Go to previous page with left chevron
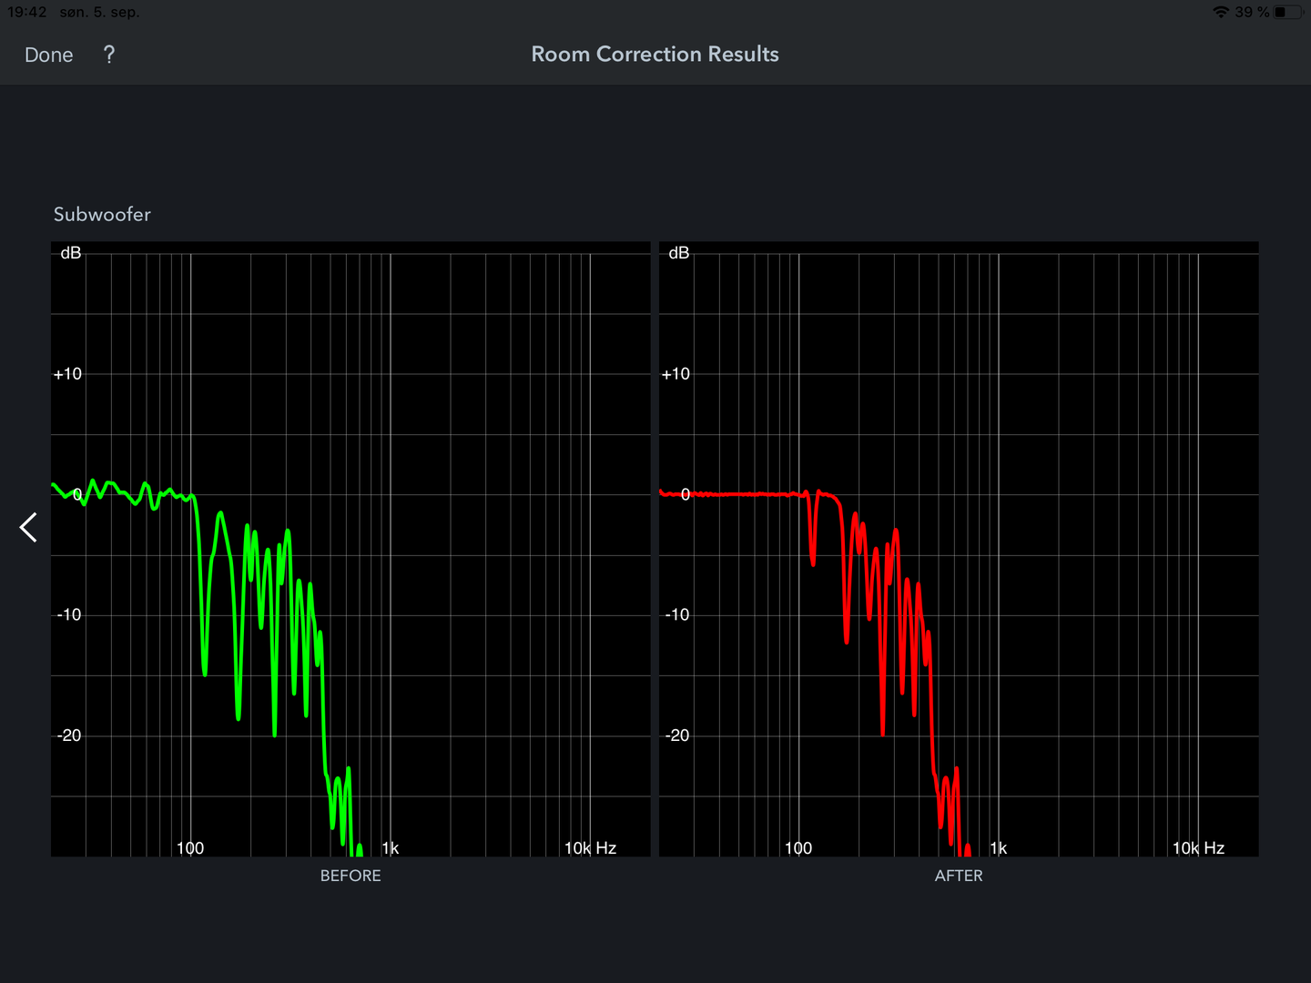 (28, 527)
